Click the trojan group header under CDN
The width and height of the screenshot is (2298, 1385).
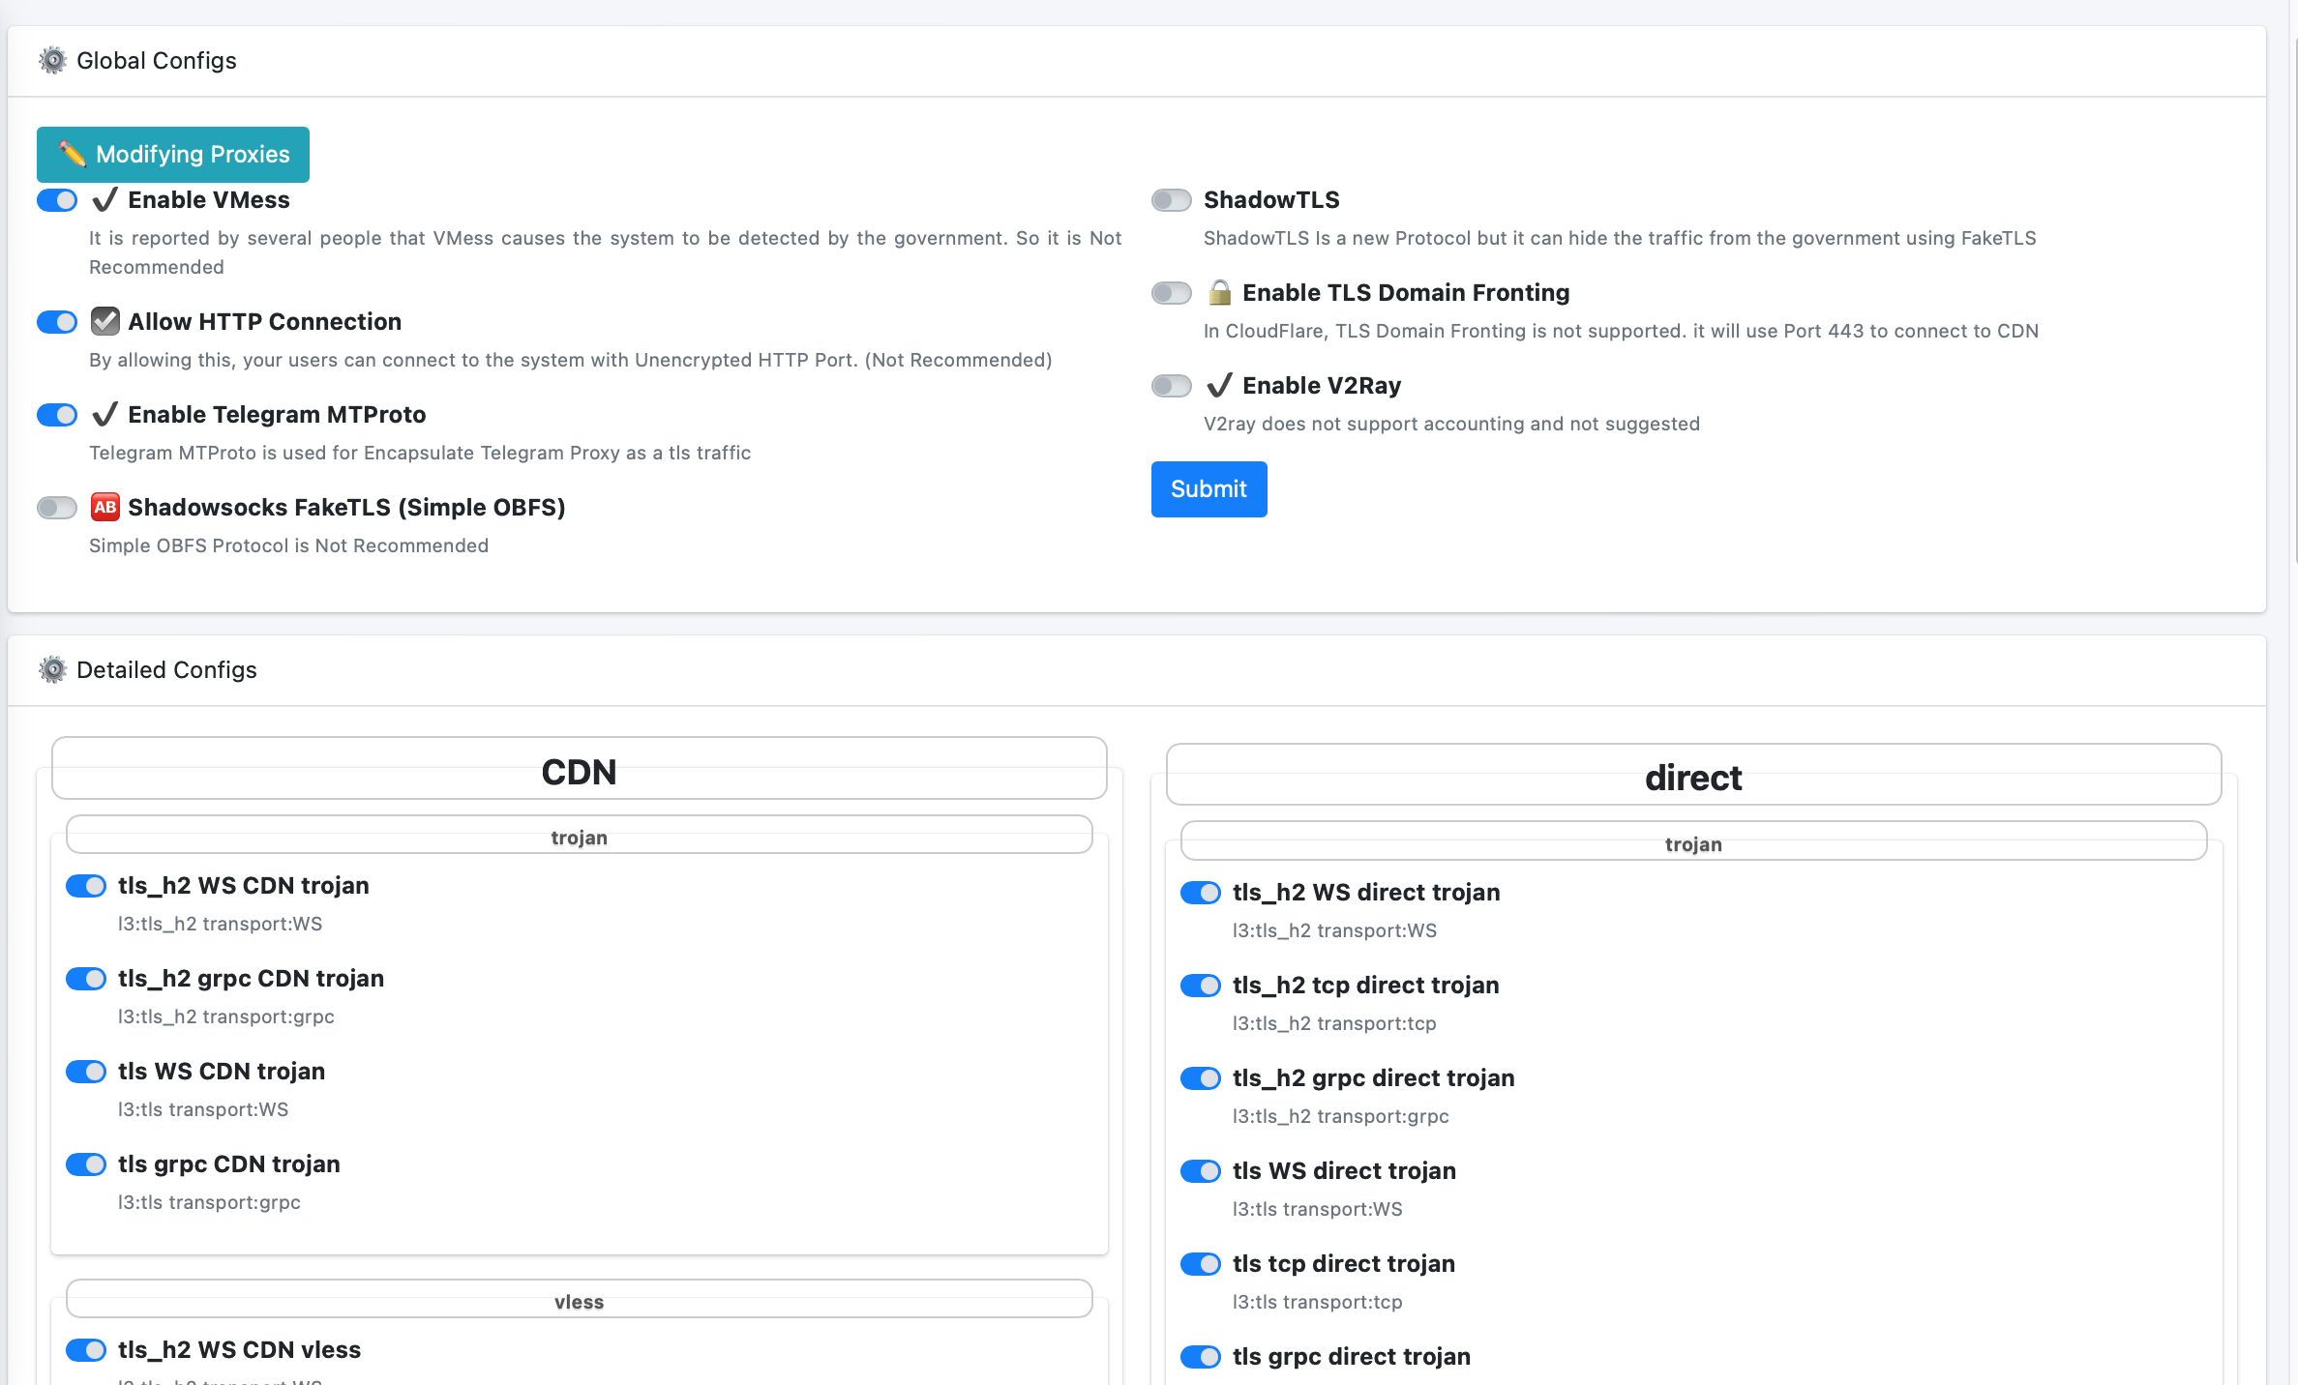click(579, 835)
